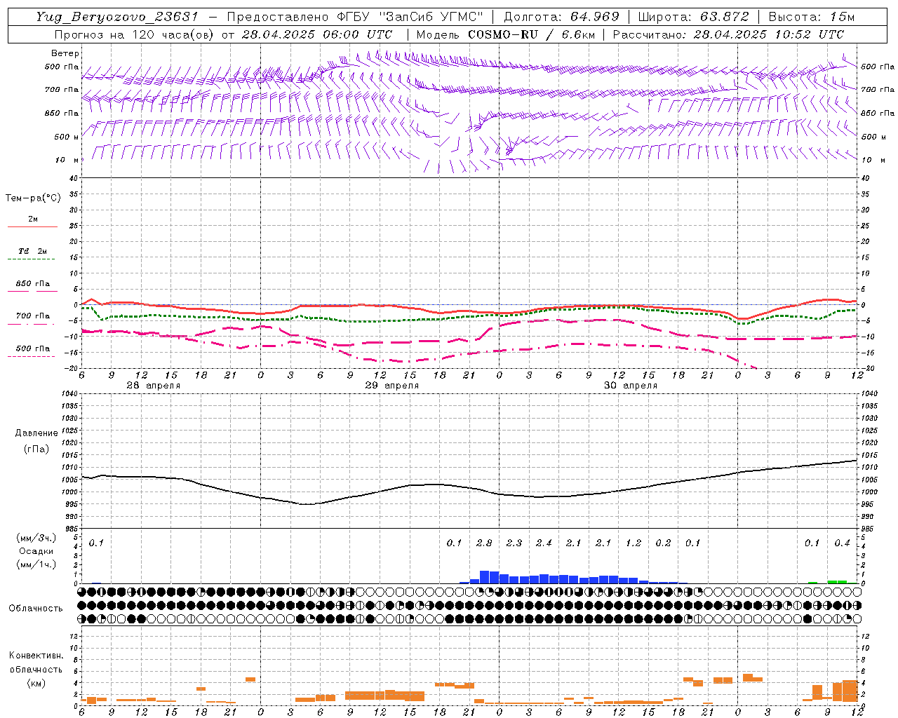Click 700 гПа in the temperature legend
Viewport: 898px width, 718px height.
32,318
